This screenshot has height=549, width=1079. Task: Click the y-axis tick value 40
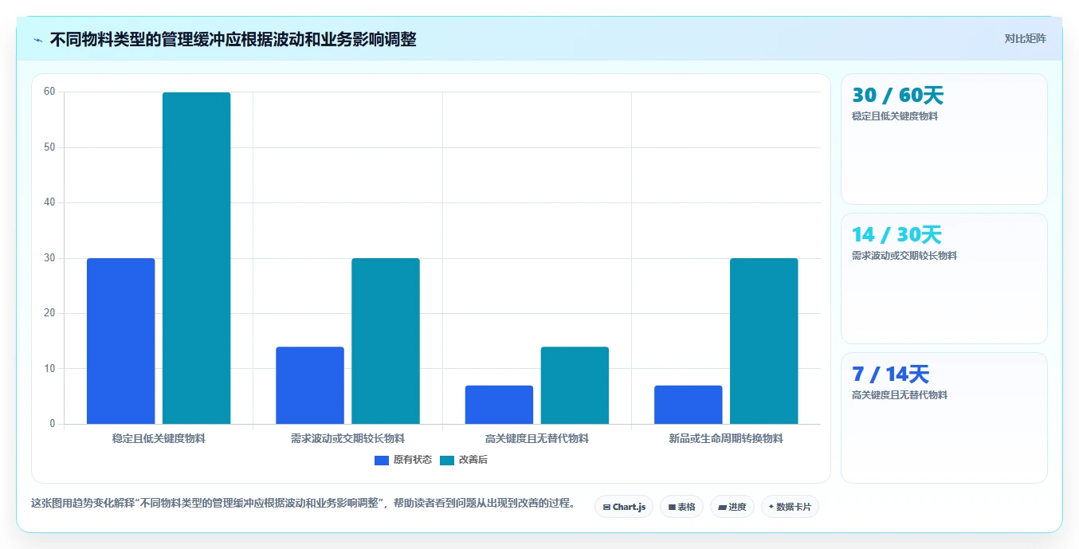[49, 202]
